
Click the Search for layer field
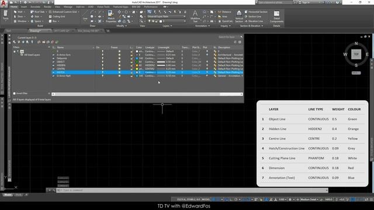(228, 37)
